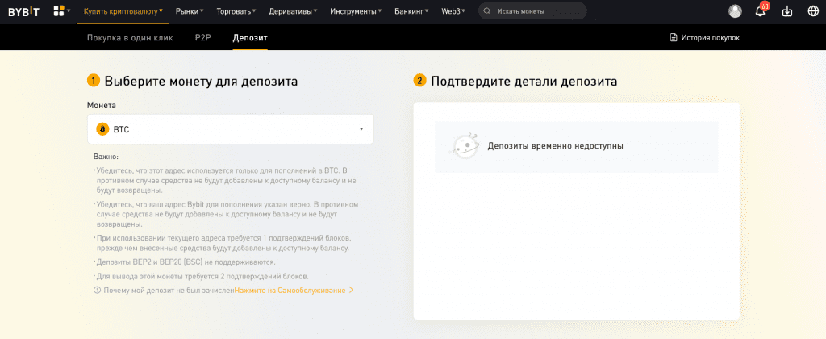
Task: Select the Депозит tab
Action: 250,37
